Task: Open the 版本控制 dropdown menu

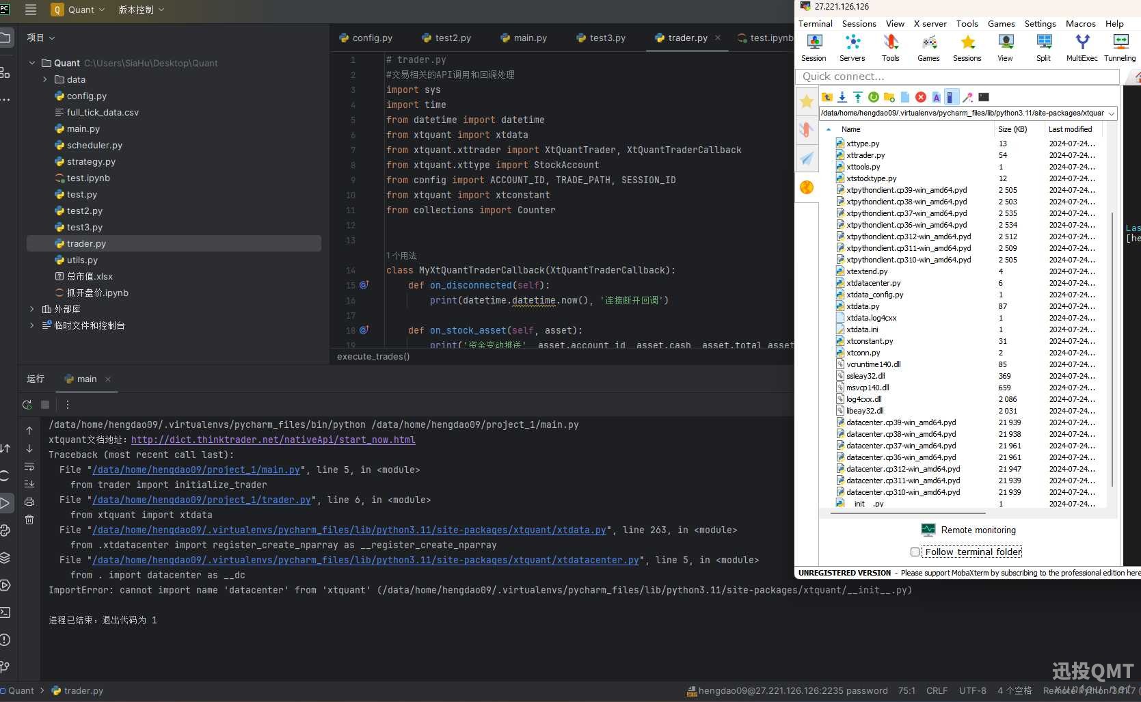Action: (x=141, y=10)
